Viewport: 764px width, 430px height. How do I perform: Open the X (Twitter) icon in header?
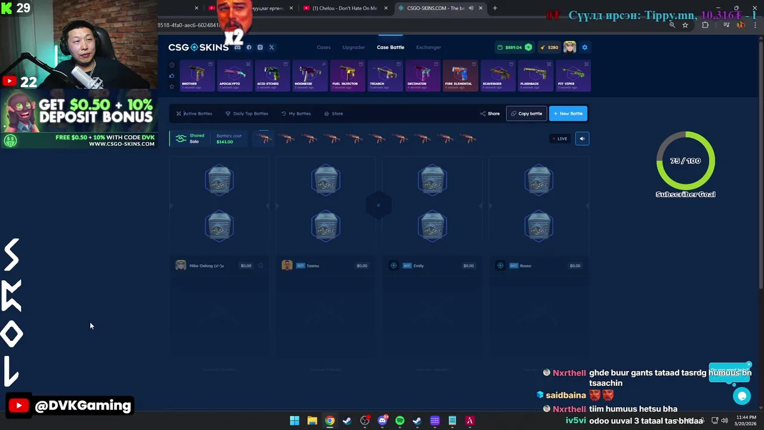tap(271, 47)
